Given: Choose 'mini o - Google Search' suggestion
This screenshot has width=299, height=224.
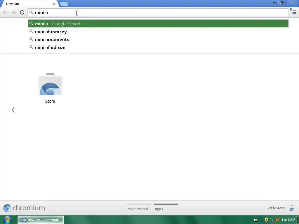Looking at the screenshot, I should pyautogui.click(x=158, y=24).
